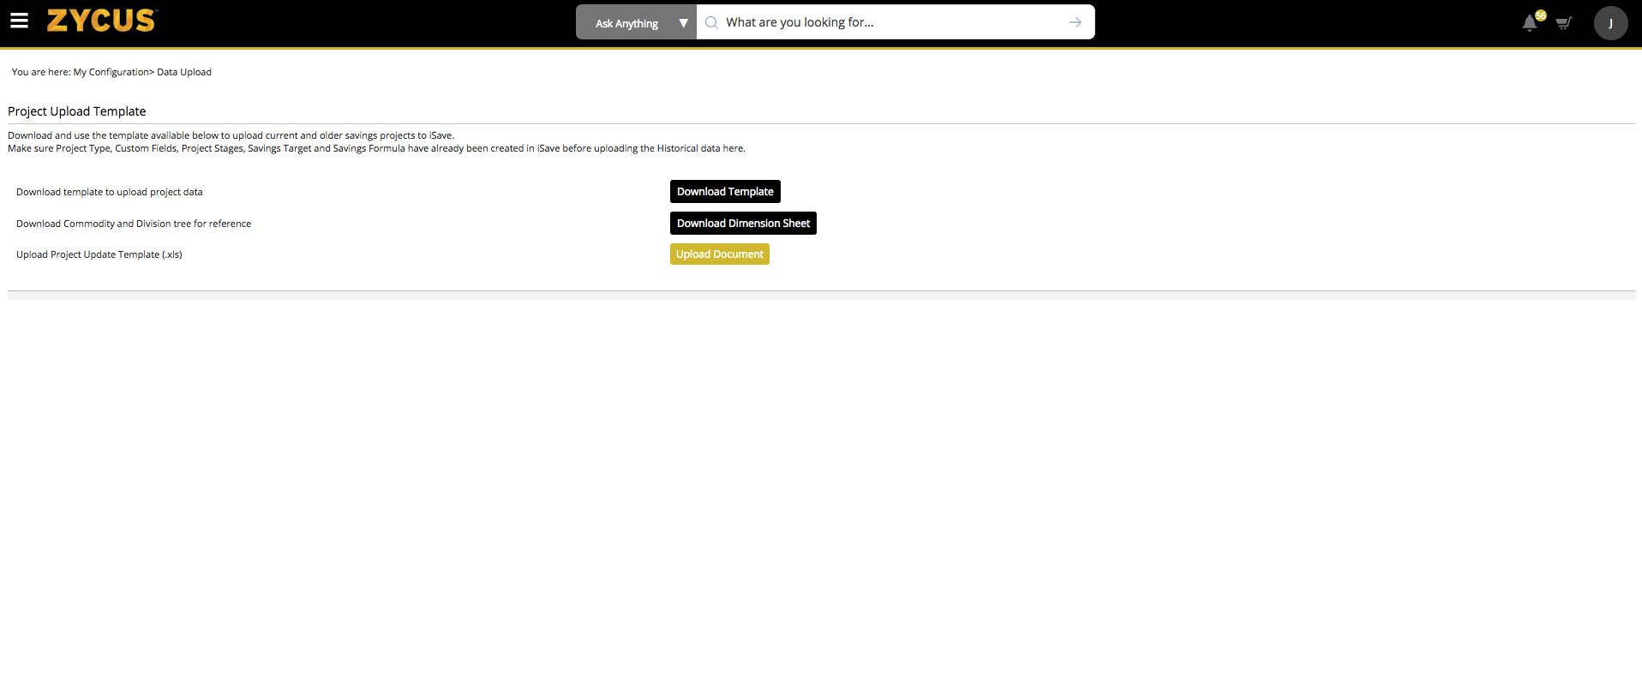This screenshot has height=699, width=1642.
Task: Focus the 'What are you looking for' field
Action: pos(887,23)
